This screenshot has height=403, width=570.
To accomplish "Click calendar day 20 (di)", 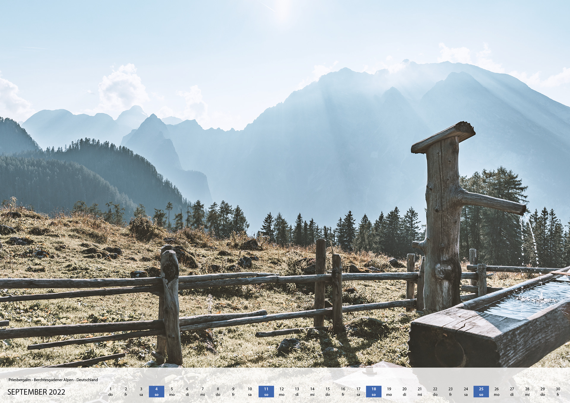I will [x=404, y=391].
